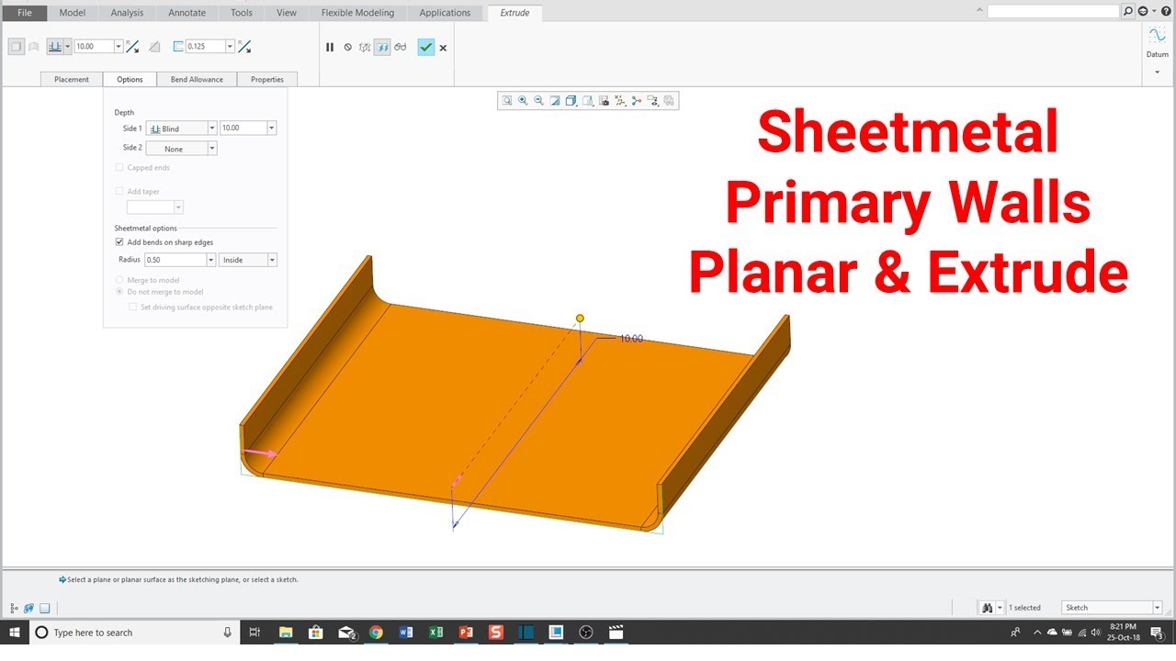Tick Set driving surface opposite sketch plane
The width and height of the screenshot is (1176, 661).
[x=133, y=308]
